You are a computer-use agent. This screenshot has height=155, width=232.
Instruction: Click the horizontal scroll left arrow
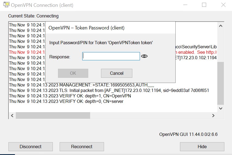click(12, 115)
